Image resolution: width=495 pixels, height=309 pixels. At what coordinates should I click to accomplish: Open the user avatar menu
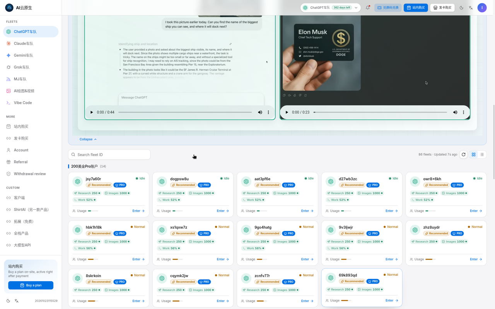(x=482, y=7)
